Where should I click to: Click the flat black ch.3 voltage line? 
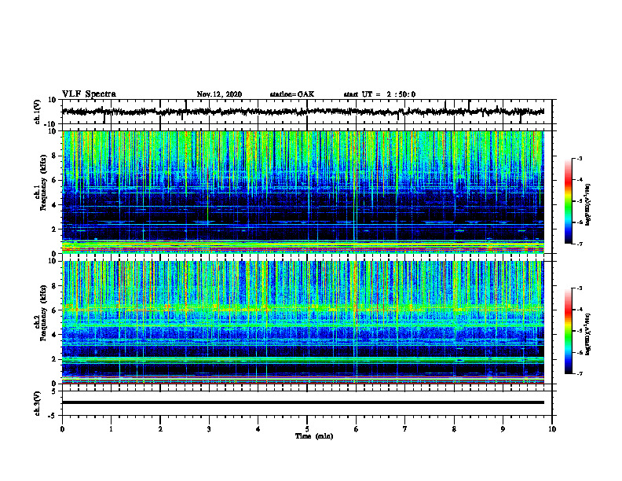tap(302, 402)
